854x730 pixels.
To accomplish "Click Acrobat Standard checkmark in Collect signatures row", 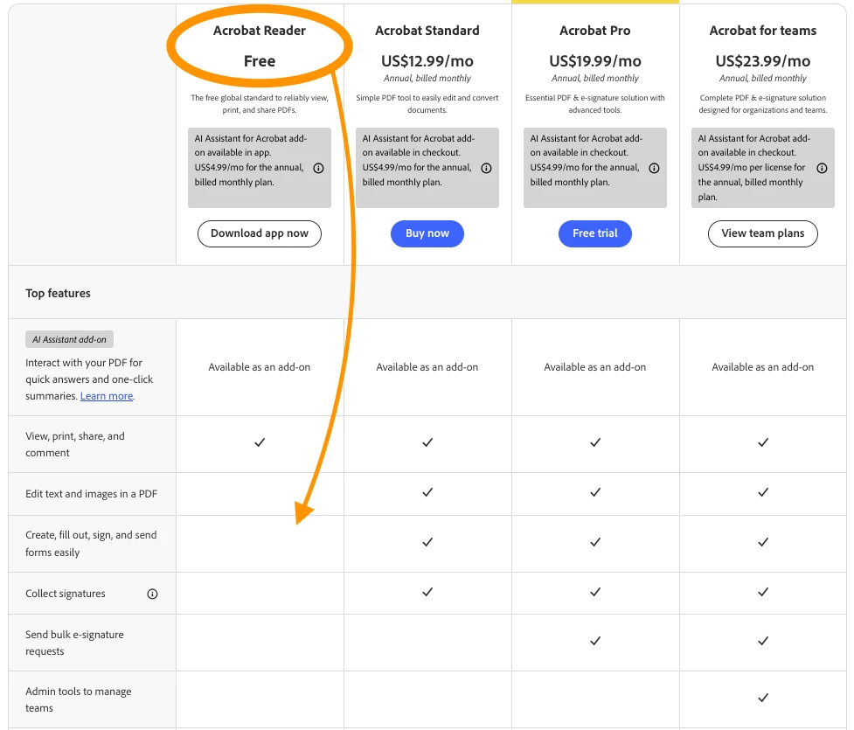I will [x=427, y=592].
